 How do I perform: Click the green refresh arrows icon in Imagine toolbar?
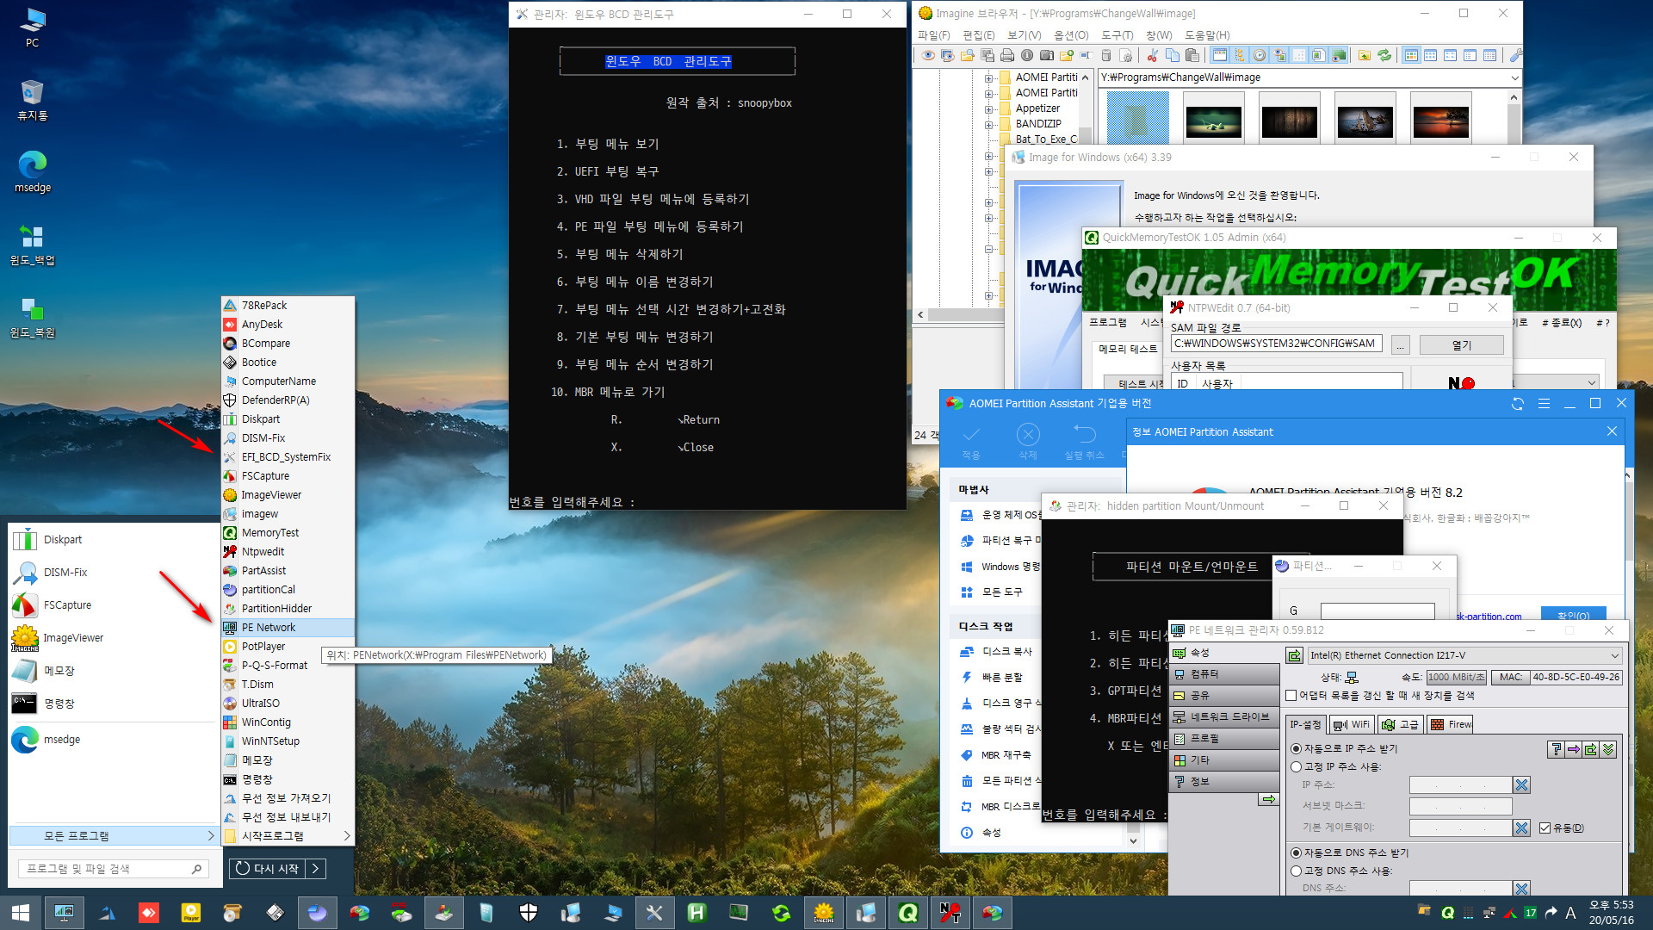[1384, 55]
